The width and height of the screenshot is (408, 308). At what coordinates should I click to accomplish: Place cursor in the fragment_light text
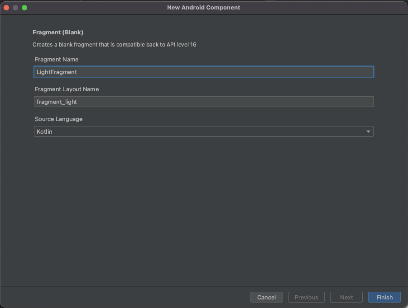57,102
